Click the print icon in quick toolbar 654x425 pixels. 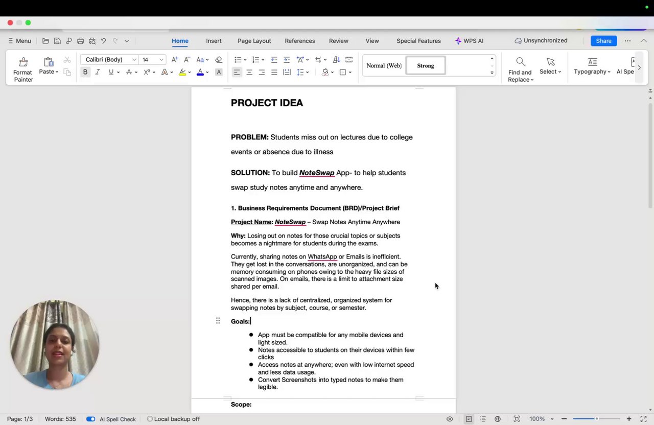[x=80, y=41]
